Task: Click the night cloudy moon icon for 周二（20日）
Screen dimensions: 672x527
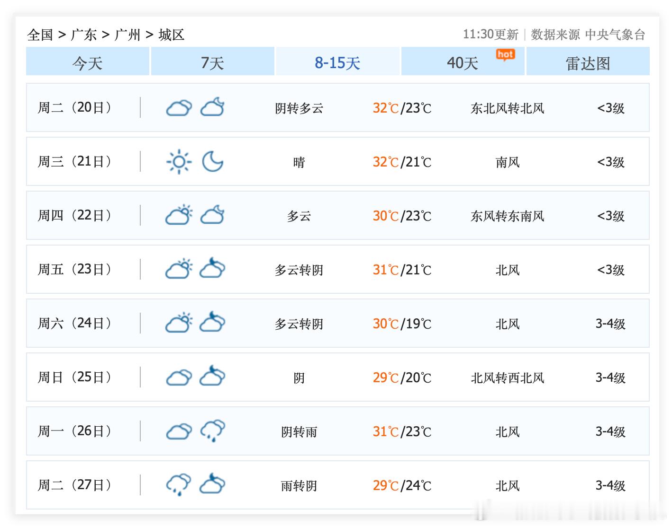Action: click(x=212, y=107)
